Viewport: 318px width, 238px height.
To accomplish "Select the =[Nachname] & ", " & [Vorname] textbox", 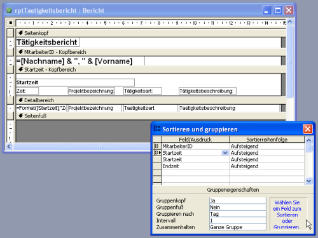I will (80, 61).
